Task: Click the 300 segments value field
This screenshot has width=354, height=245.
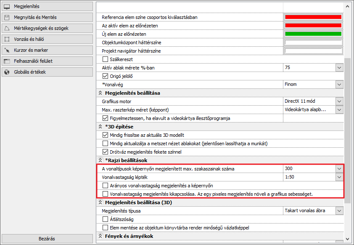Action: pyautogui.click(x=309, y=169)
